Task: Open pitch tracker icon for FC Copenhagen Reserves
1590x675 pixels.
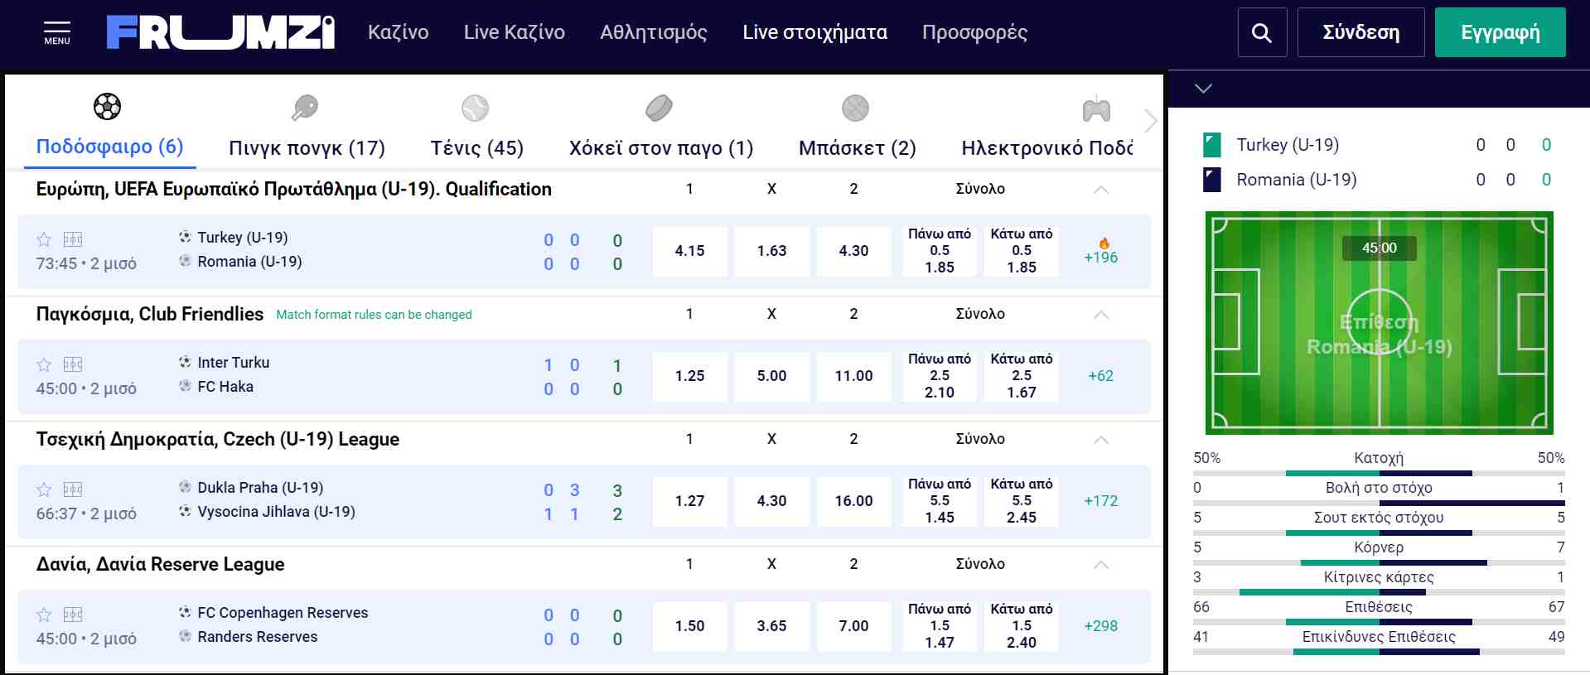Action: [x=73, y=615]
